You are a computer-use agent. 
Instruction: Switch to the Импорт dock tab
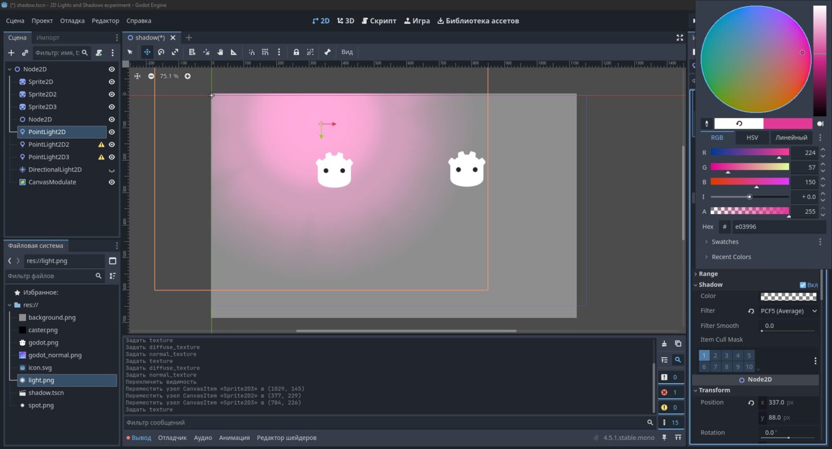pos(48,37)
